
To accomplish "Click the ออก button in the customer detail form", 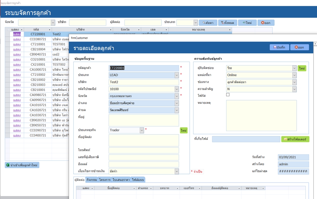I will coord(299,47).
